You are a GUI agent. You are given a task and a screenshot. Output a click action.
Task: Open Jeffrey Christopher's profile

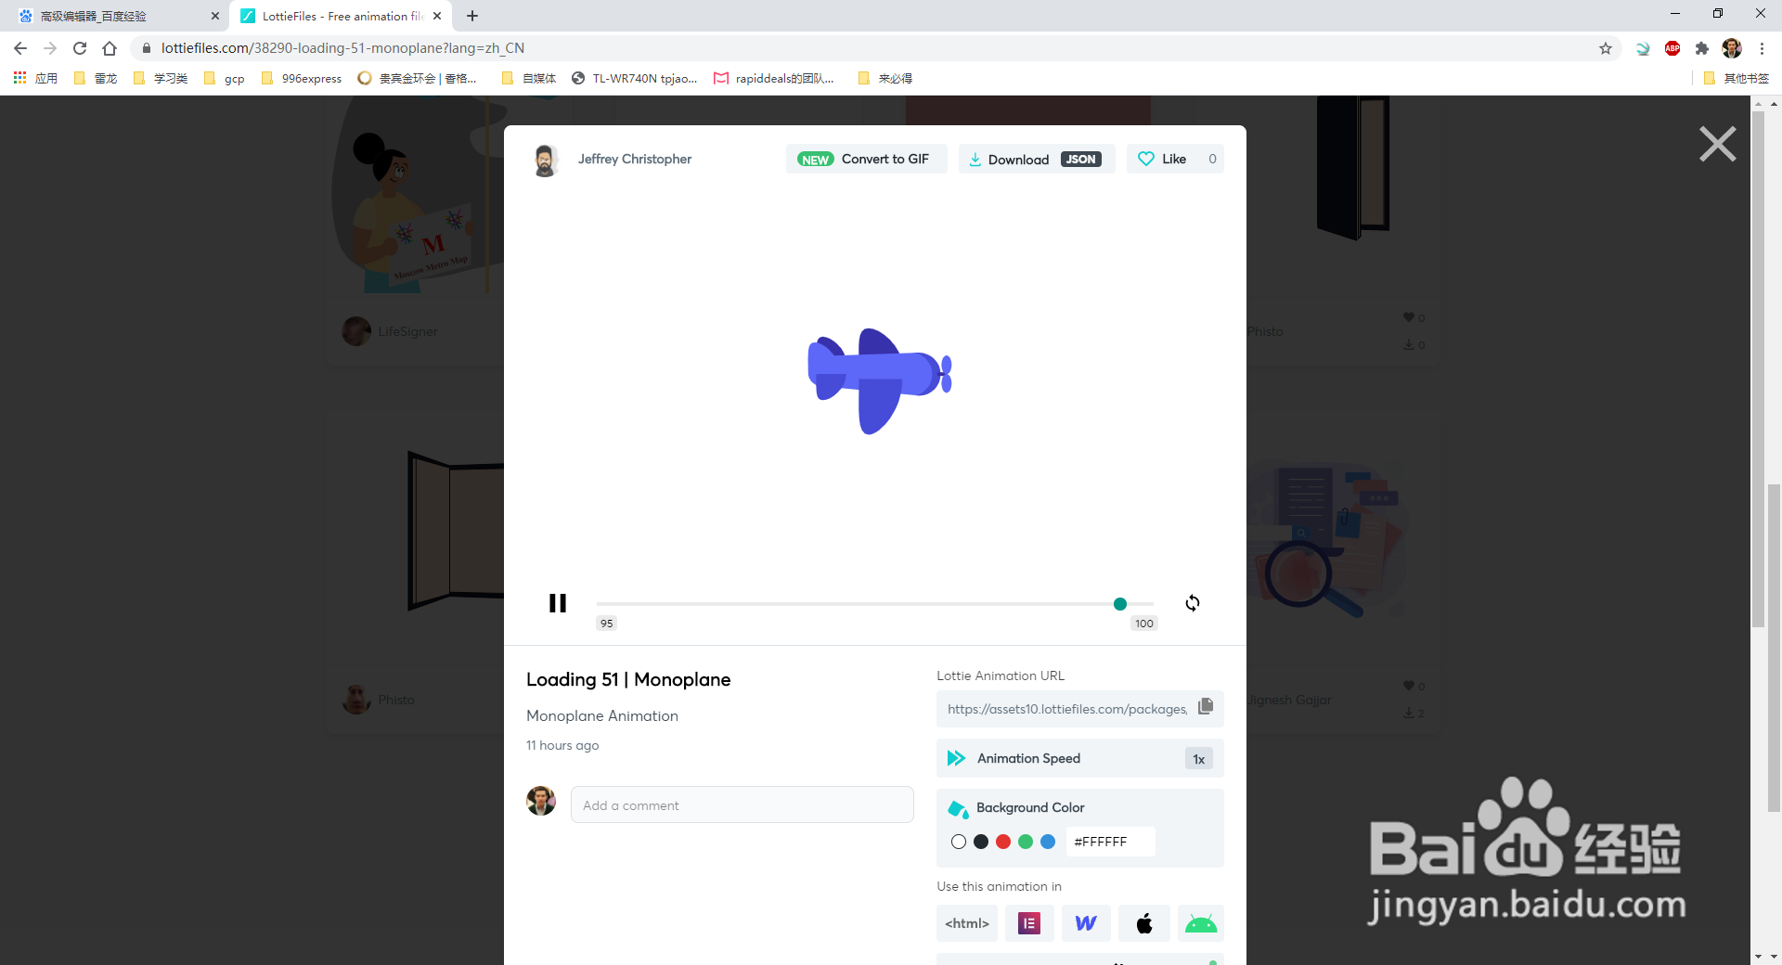[x=635, y=159]
